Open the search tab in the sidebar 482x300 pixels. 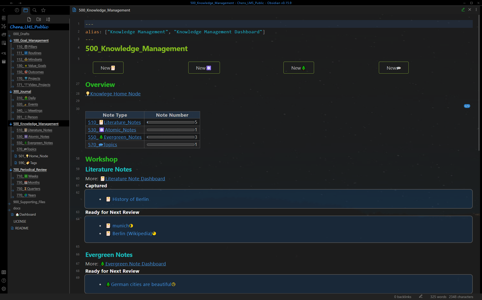click(35, 10)
